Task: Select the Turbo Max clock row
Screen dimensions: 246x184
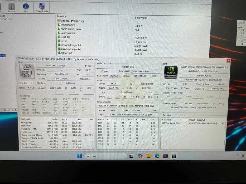Action: [x=57, y=132]
